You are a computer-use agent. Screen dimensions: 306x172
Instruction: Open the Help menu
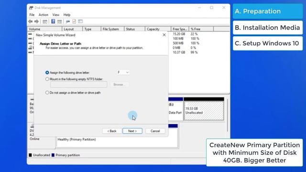point(67,15)
